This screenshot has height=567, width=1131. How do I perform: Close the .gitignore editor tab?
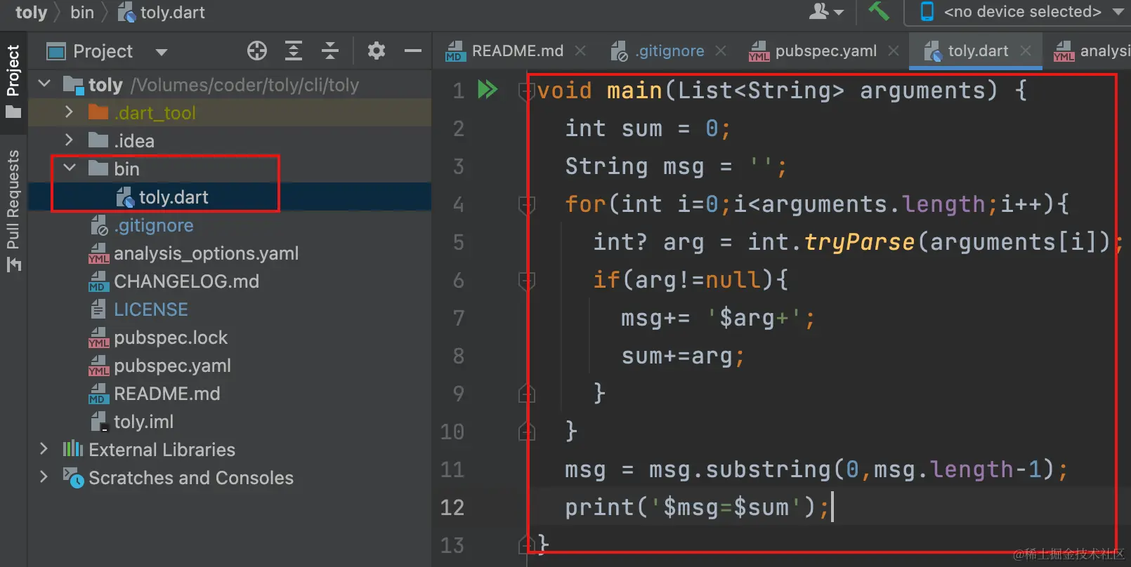(x=721, y=51)
